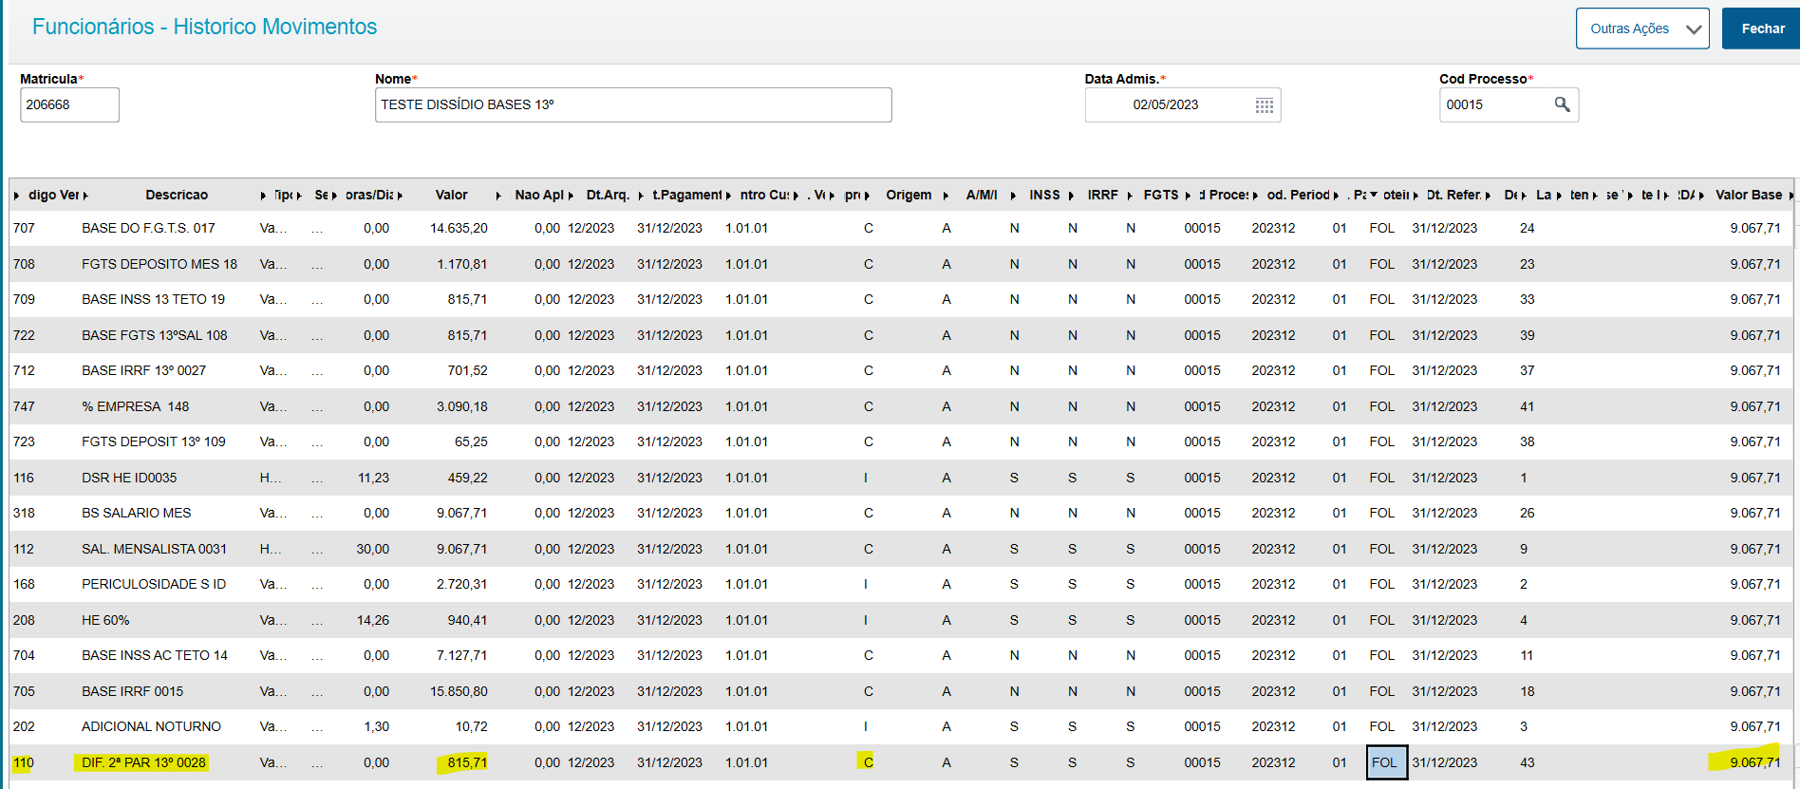Sort by the Descricao column header
The height and width of the screenshot is (789, 1800).
click(x=177, y=195)
